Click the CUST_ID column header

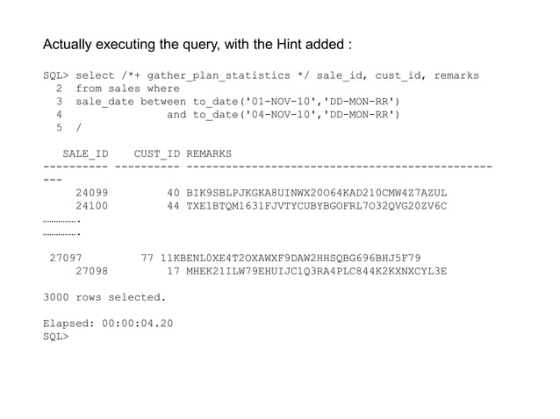pos(157,153)
